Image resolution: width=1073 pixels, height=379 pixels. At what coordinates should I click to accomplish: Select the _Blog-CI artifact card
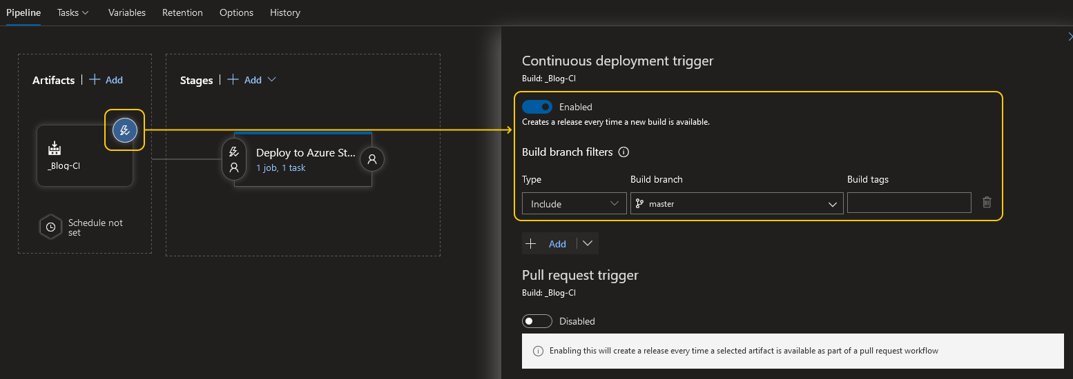pyautogui.click(x=85, y=155)
